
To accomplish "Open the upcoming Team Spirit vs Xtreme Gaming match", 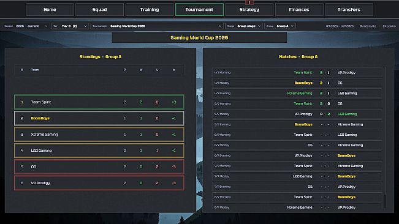I will pyautogui.click(x=297, y=166).
